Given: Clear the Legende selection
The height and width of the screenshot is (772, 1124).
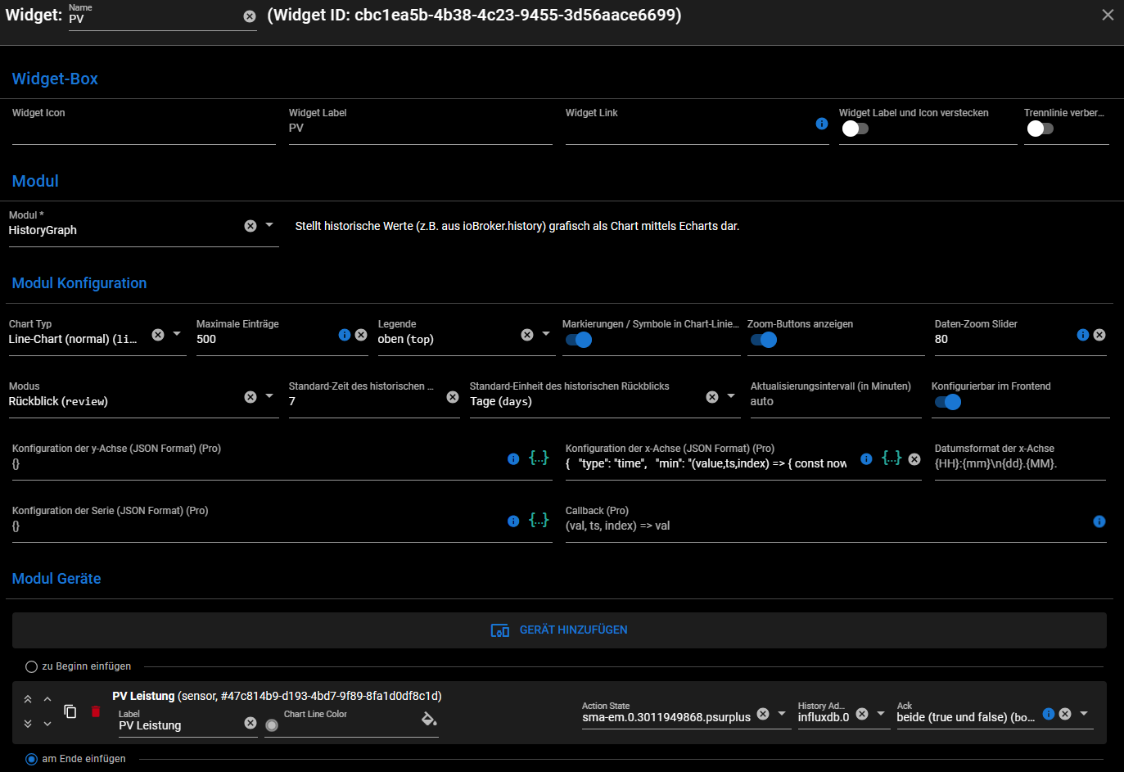Looking at the screenshot, I should coord(527,335).
